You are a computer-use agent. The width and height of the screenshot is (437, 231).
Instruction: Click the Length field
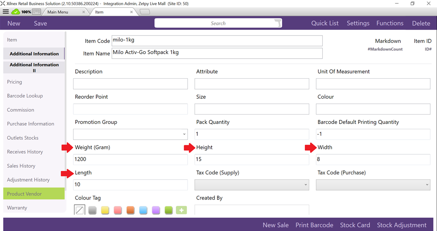pos(131,185)
